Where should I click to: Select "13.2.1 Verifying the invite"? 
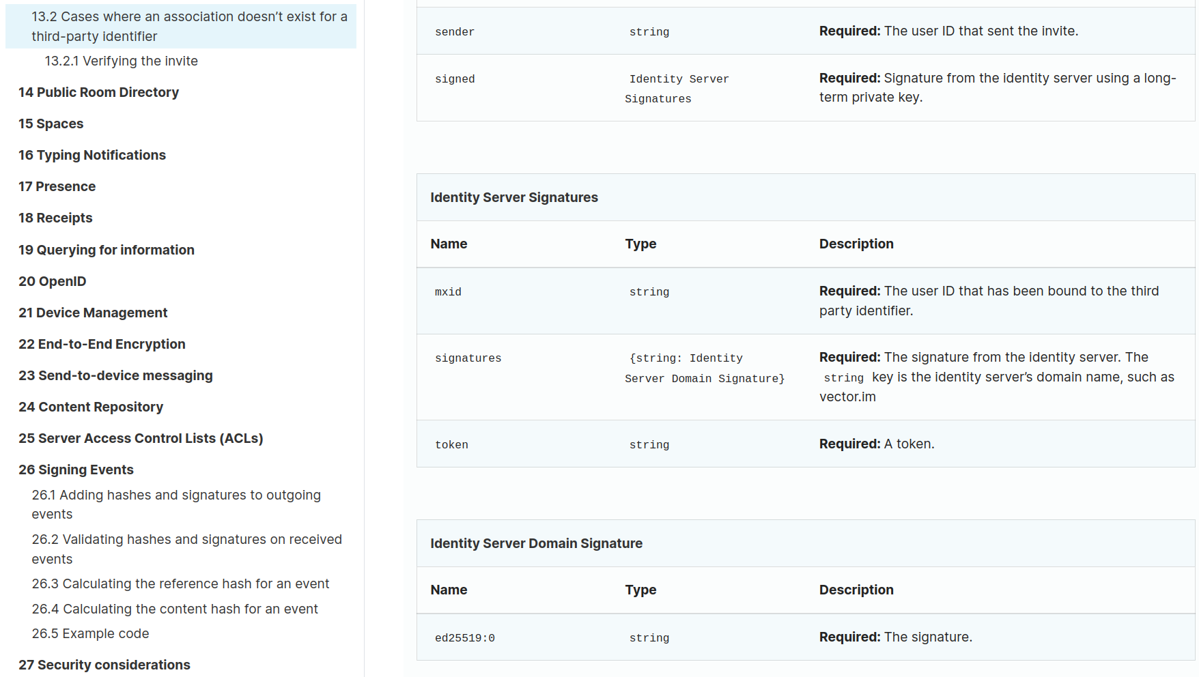pyautogui.click(x=121, y=61)
